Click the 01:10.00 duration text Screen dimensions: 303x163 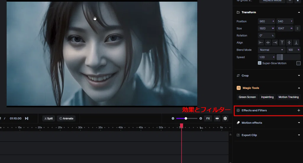[x=16, y=118]
